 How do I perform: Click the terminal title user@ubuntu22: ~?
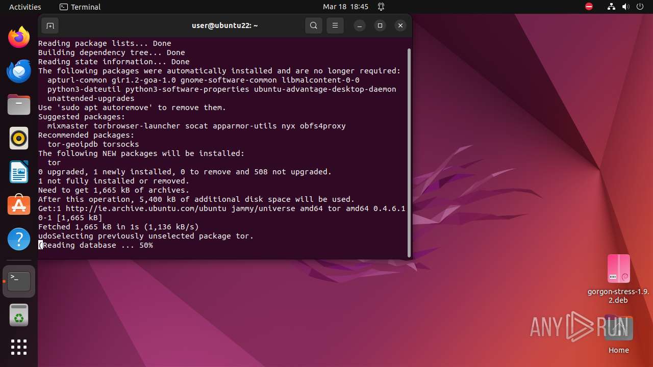225,25
